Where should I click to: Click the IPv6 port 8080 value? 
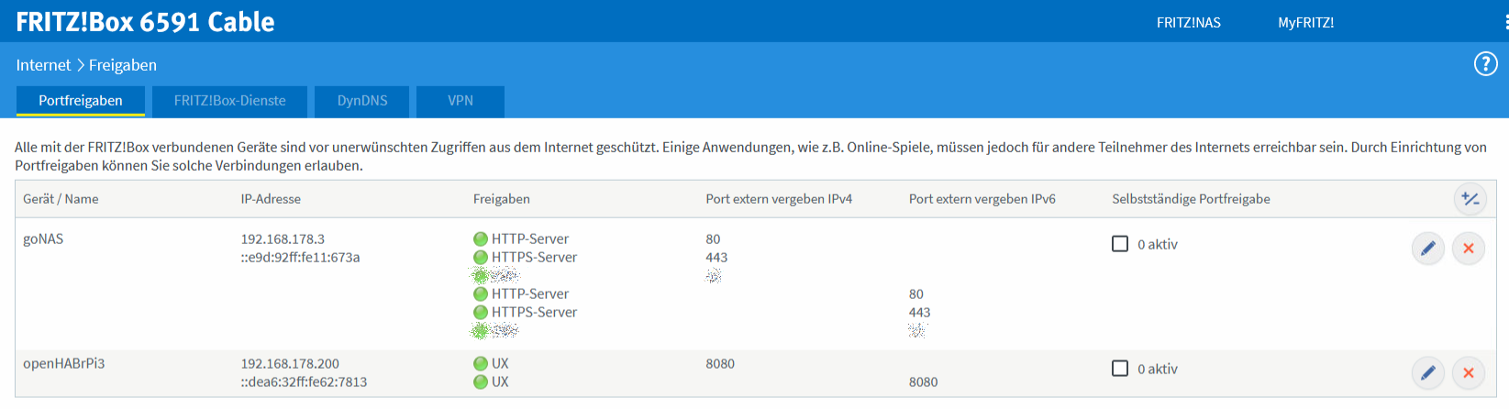click(924, 382)
